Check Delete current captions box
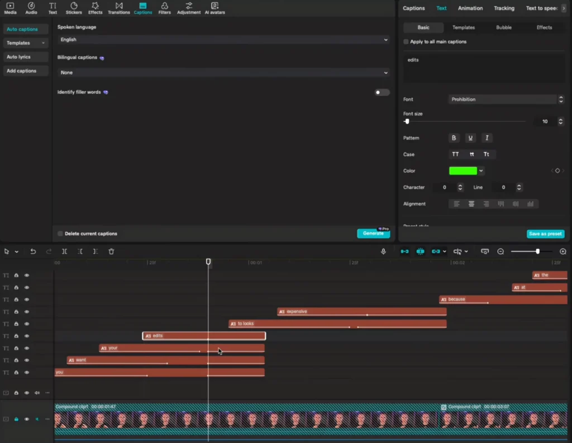This screenshot has height=443, width=572. click(x=60, y=234)
